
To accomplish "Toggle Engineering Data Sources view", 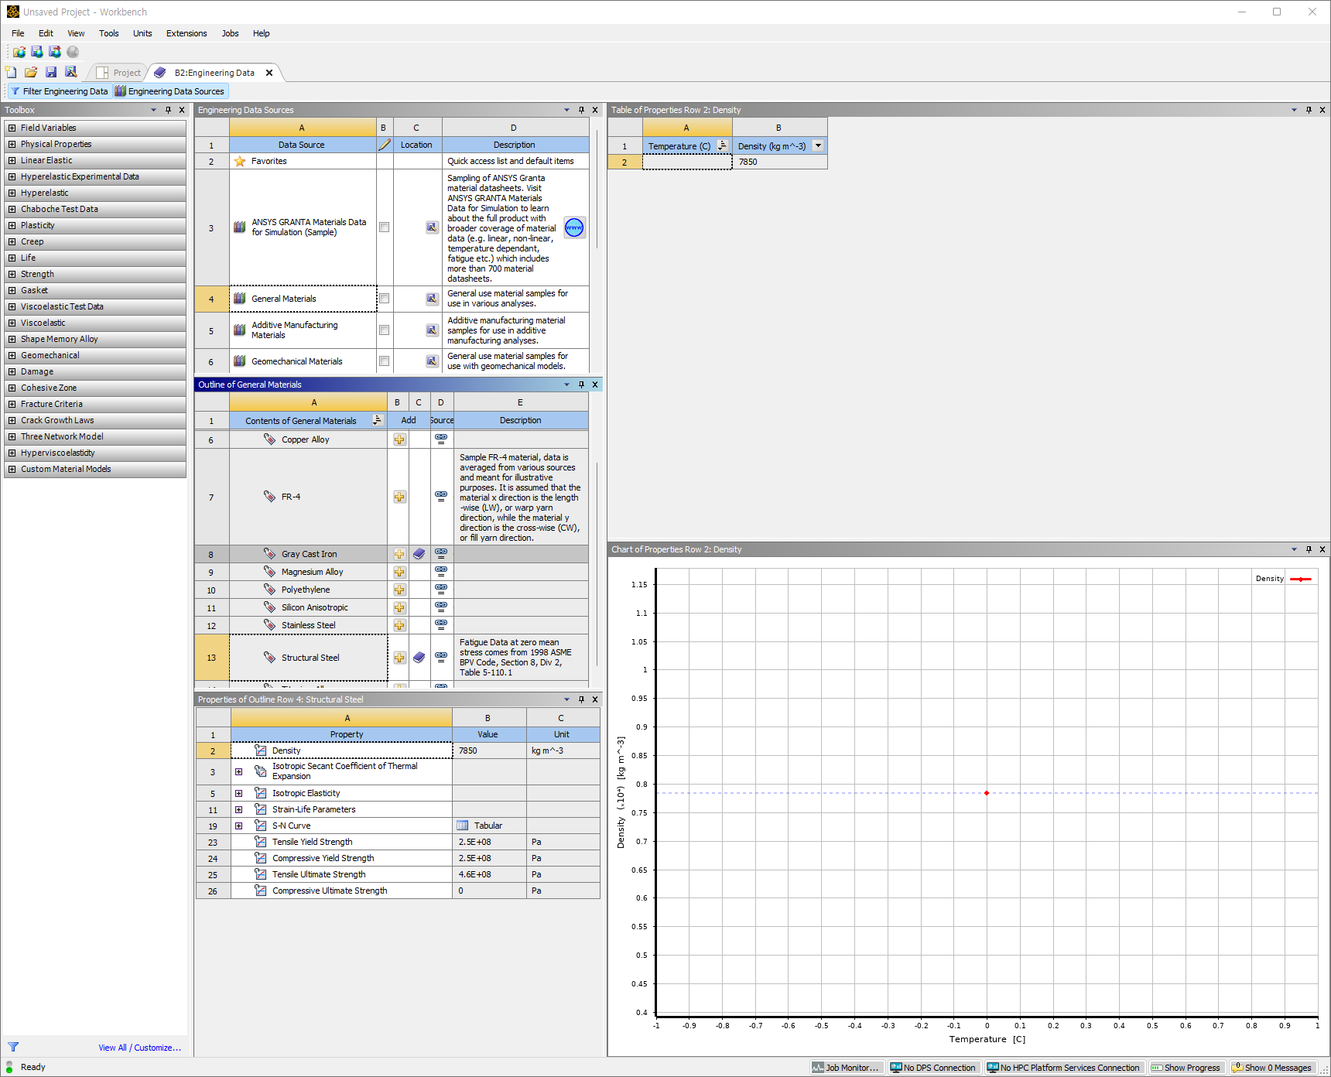I will click(x=169, y=91).
